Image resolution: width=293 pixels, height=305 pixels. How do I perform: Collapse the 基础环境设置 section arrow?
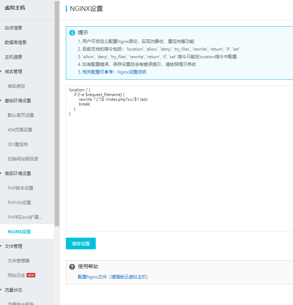click(x=1, y=100)
